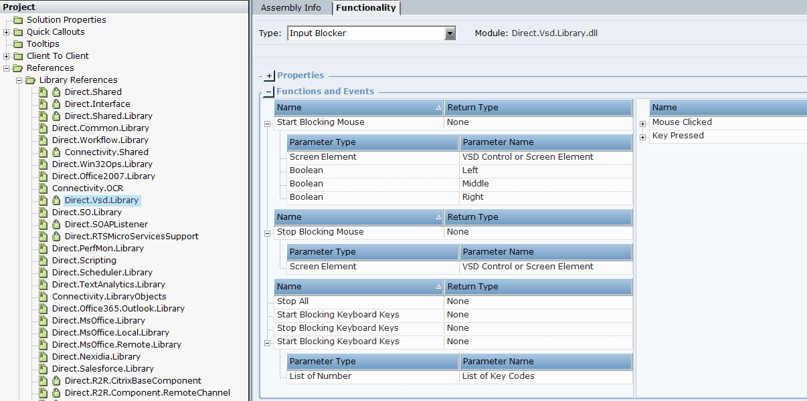Click the lock icon beside Direct.SOAPListener
Screen dimensions: 807x401
point(56,225)
